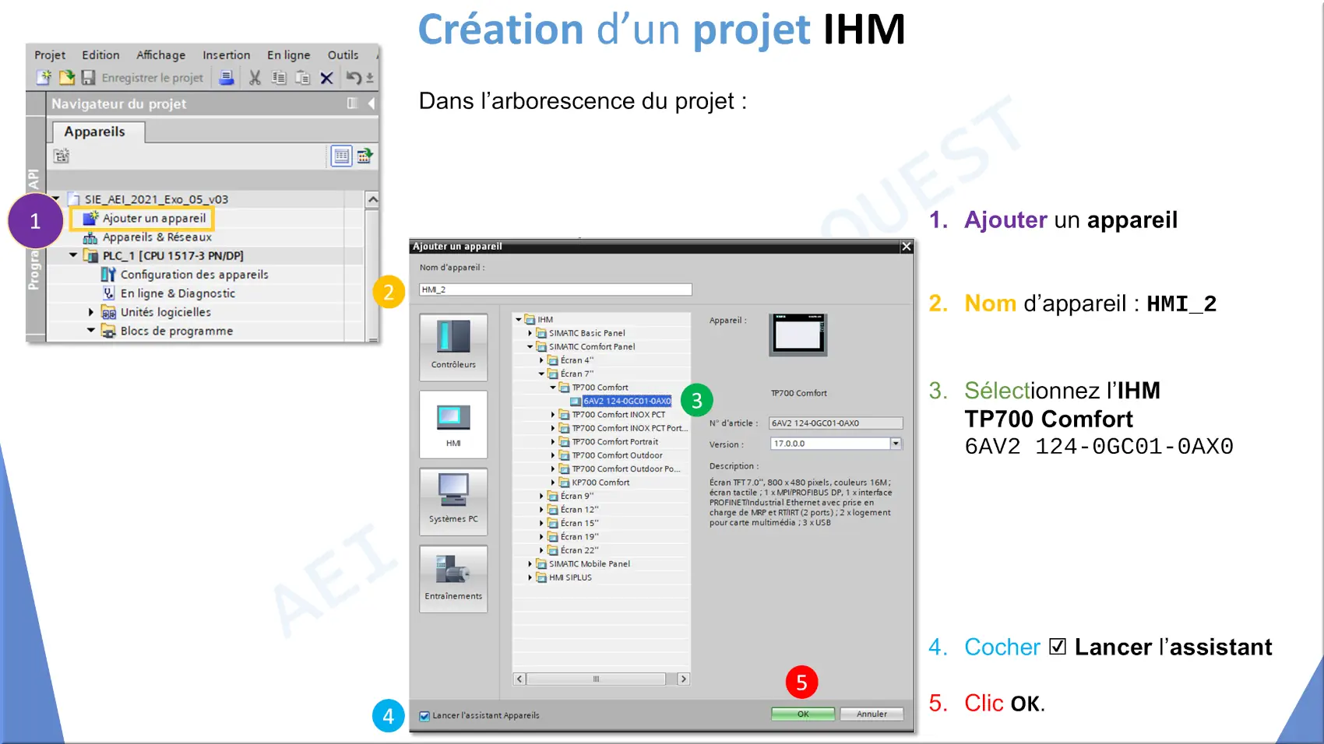This screenshot has width=1324, height=744.
Task: Open the Edition menu
Action: point(100,55)
